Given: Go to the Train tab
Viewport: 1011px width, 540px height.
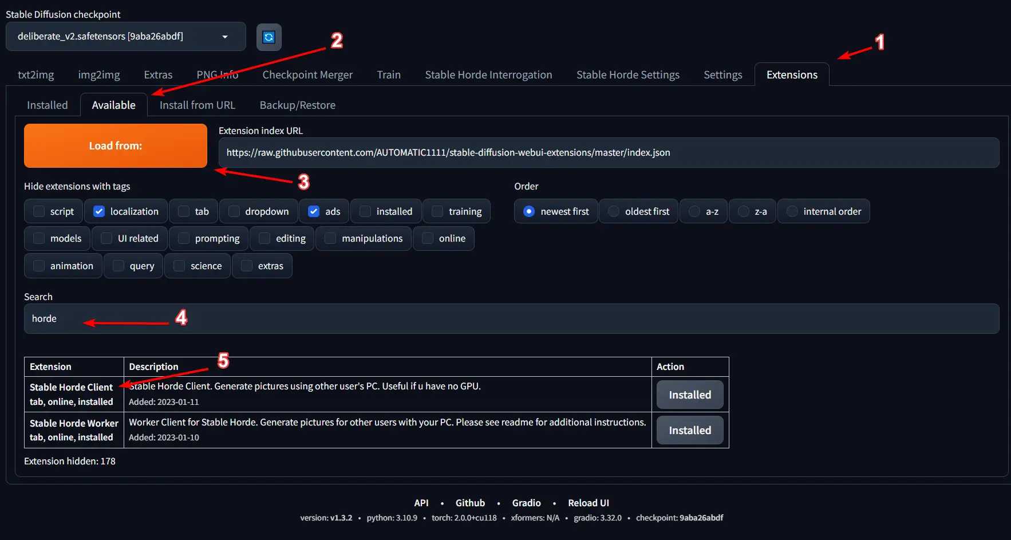Looking at the screenshot, I should pos(389,75).
